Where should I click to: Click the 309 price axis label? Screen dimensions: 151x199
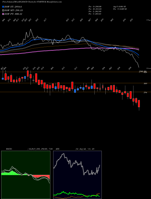click(x=145, y=84)
